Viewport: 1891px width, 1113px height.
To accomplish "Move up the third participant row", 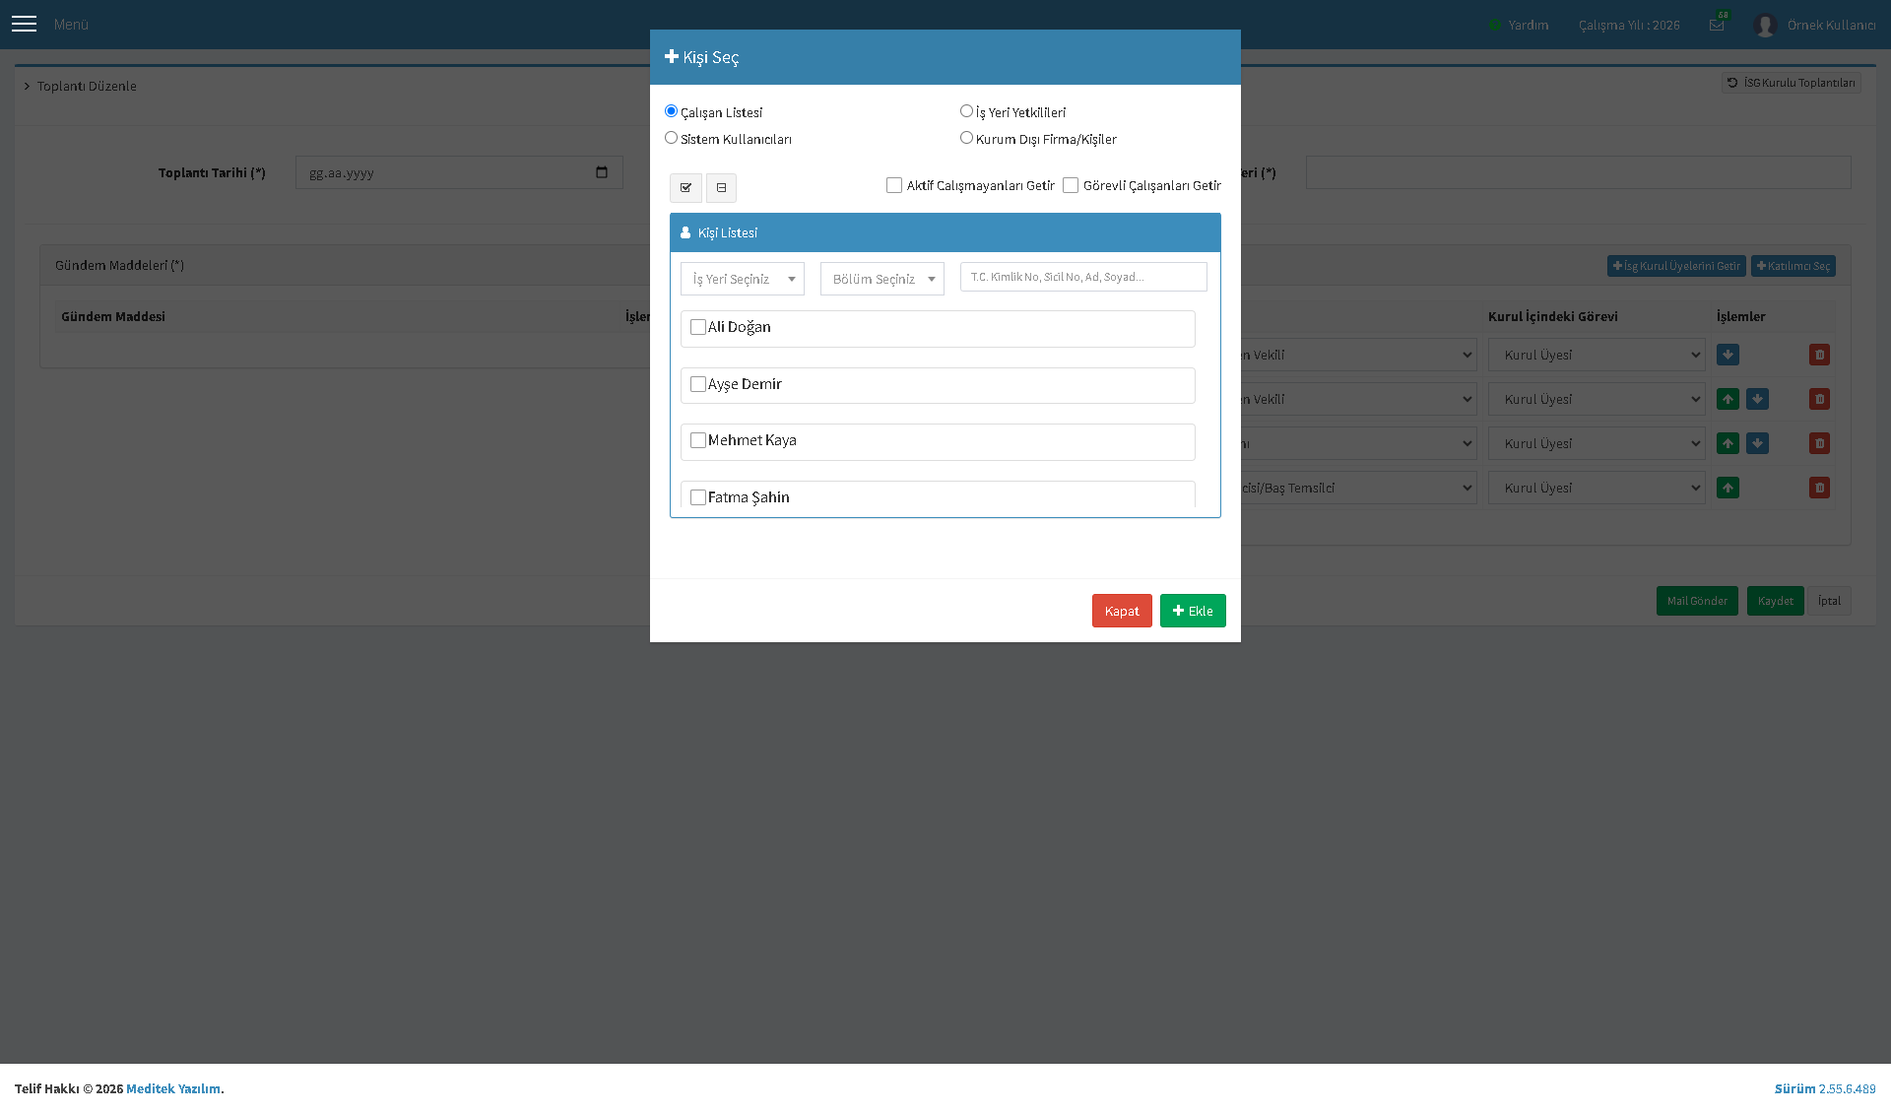I will point(1728,443).
